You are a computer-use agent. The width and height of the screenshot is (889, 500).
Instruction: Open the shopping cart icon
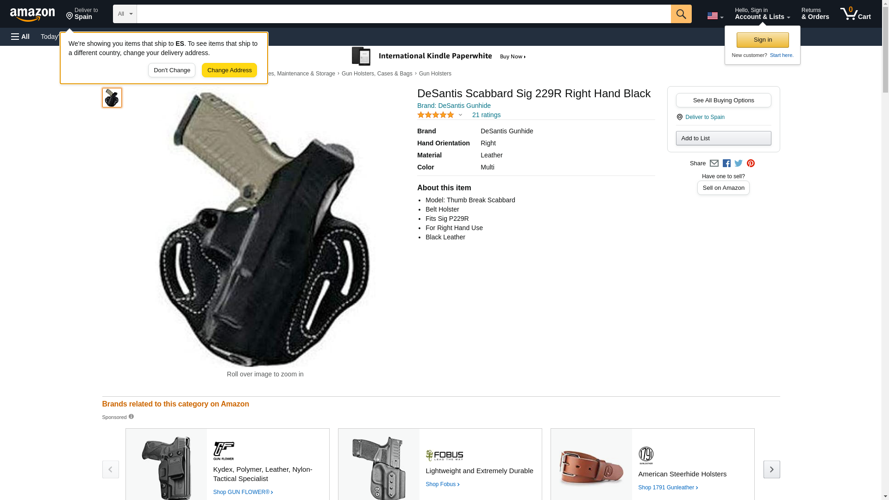click(x=856, y=13)
